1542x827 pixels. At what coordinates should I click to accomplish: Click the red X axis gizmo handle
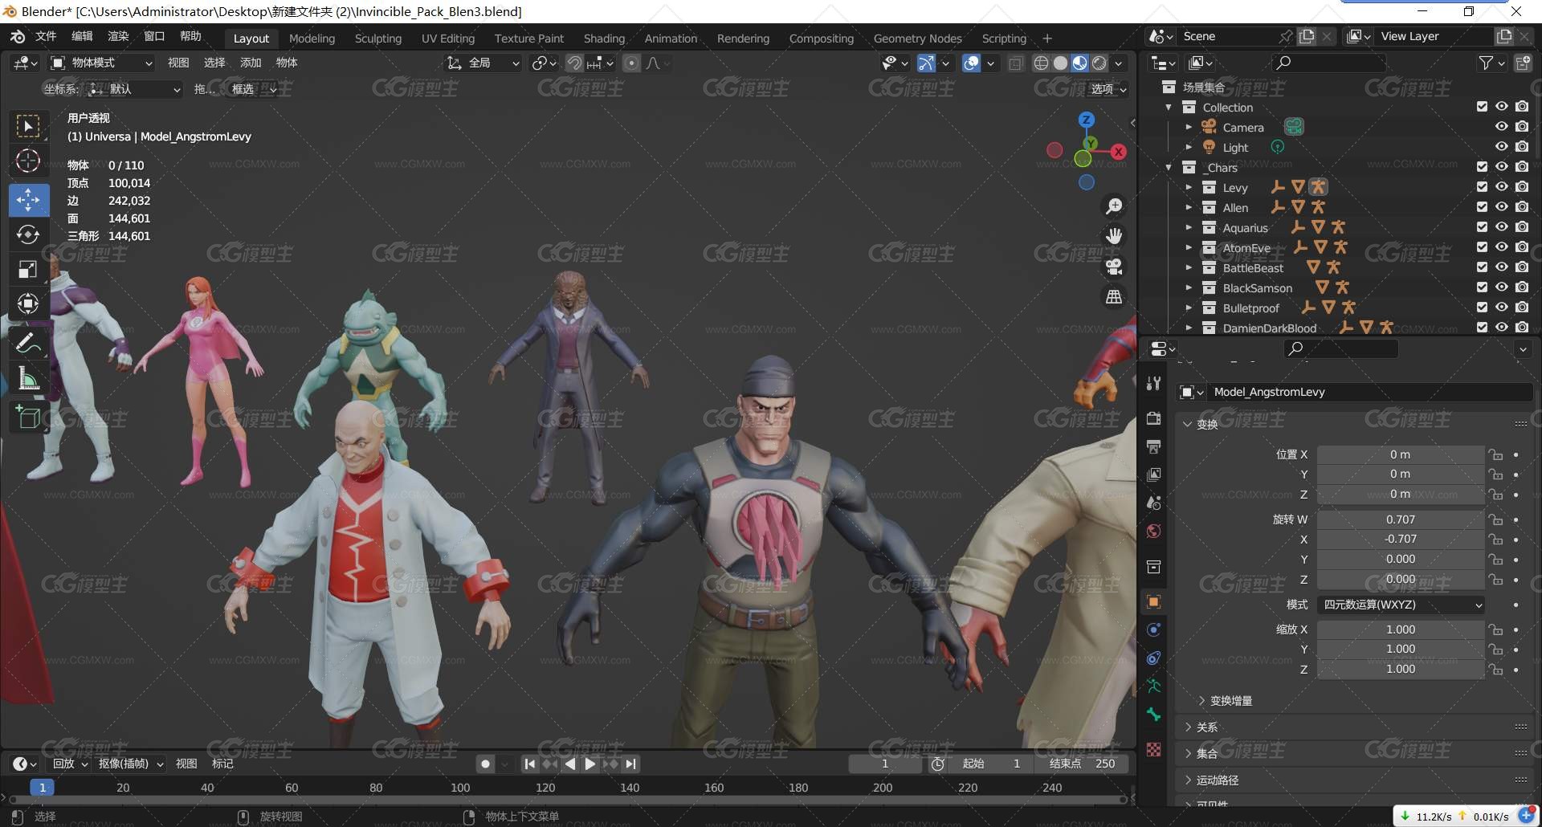coord(1118,151)
